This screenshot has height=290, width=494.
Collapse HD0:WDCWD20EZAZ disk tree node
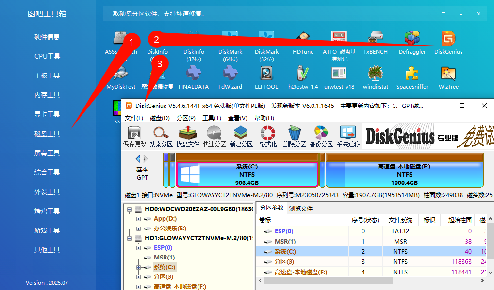(x=129, y=209)
